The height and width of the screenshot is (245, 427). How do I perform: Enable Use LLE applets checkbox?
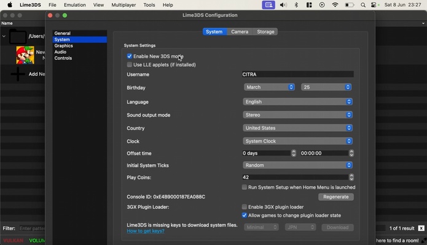[x=130, y=64]
